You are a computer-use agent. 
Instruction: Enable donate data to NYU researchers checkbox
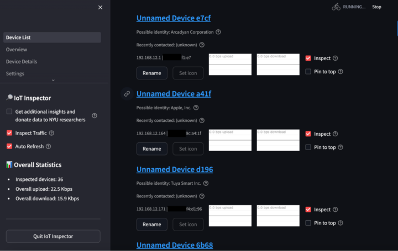pos(9,111)
